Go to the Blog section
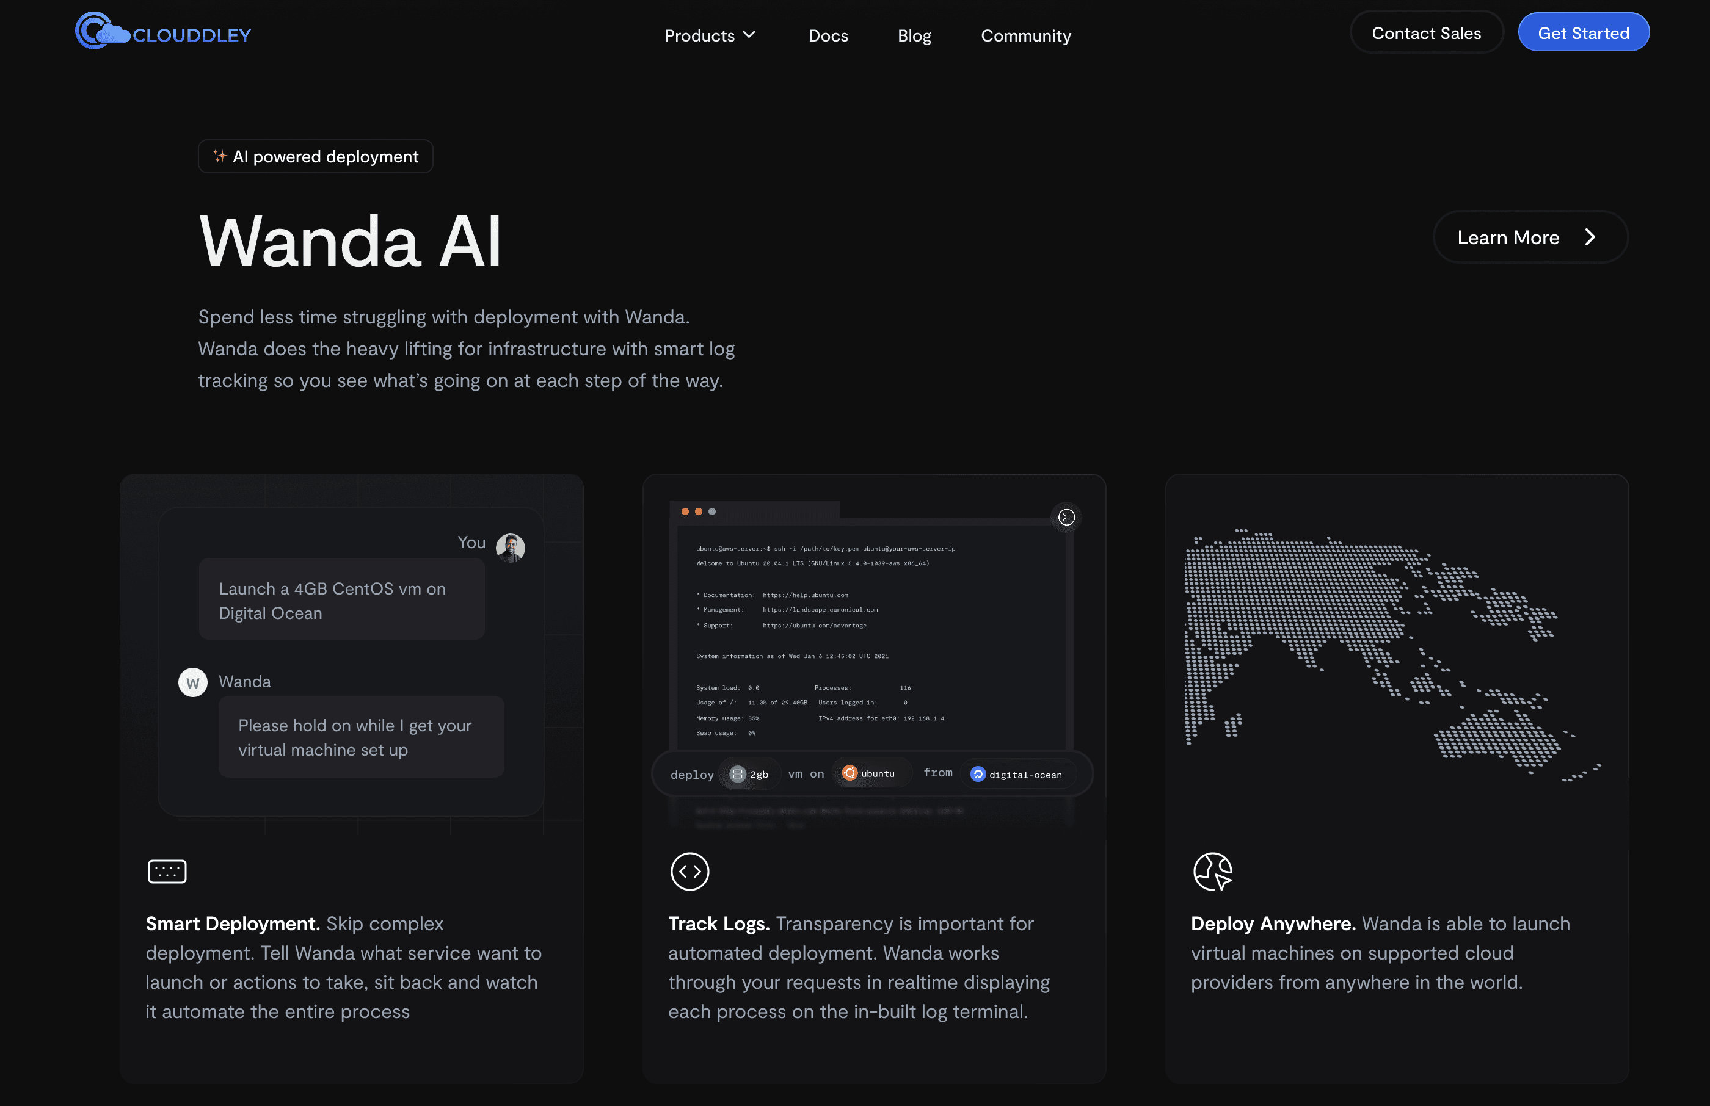The image size is (1710, 1106). pyautogui.click(x=914, y=35)
